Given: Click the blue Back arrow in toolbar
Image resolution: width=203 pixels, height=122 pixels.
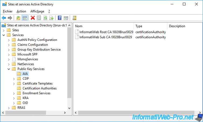Looking at the screenshot, I should [4, 18].
